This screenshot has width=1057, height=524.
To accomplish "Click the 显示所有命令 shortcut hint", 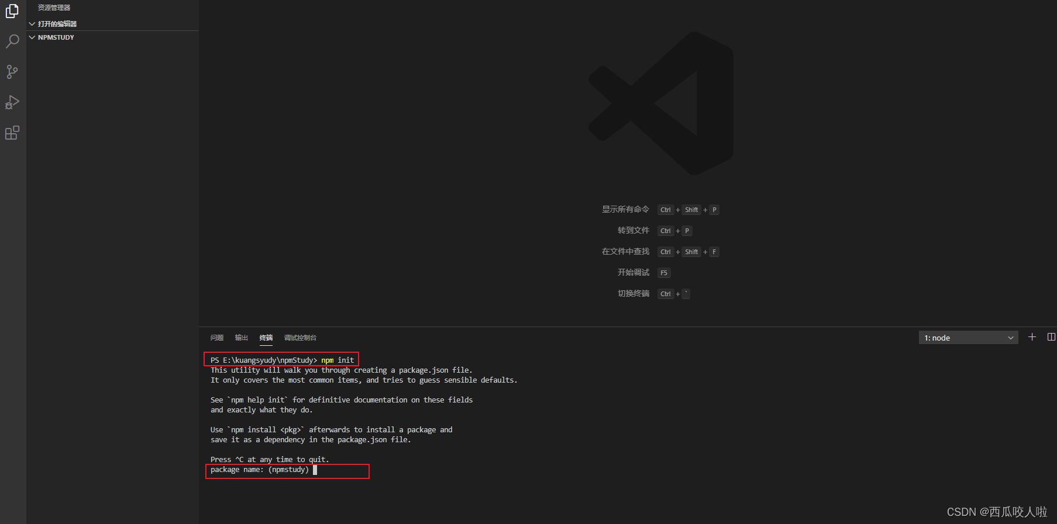I will point(625,209).
